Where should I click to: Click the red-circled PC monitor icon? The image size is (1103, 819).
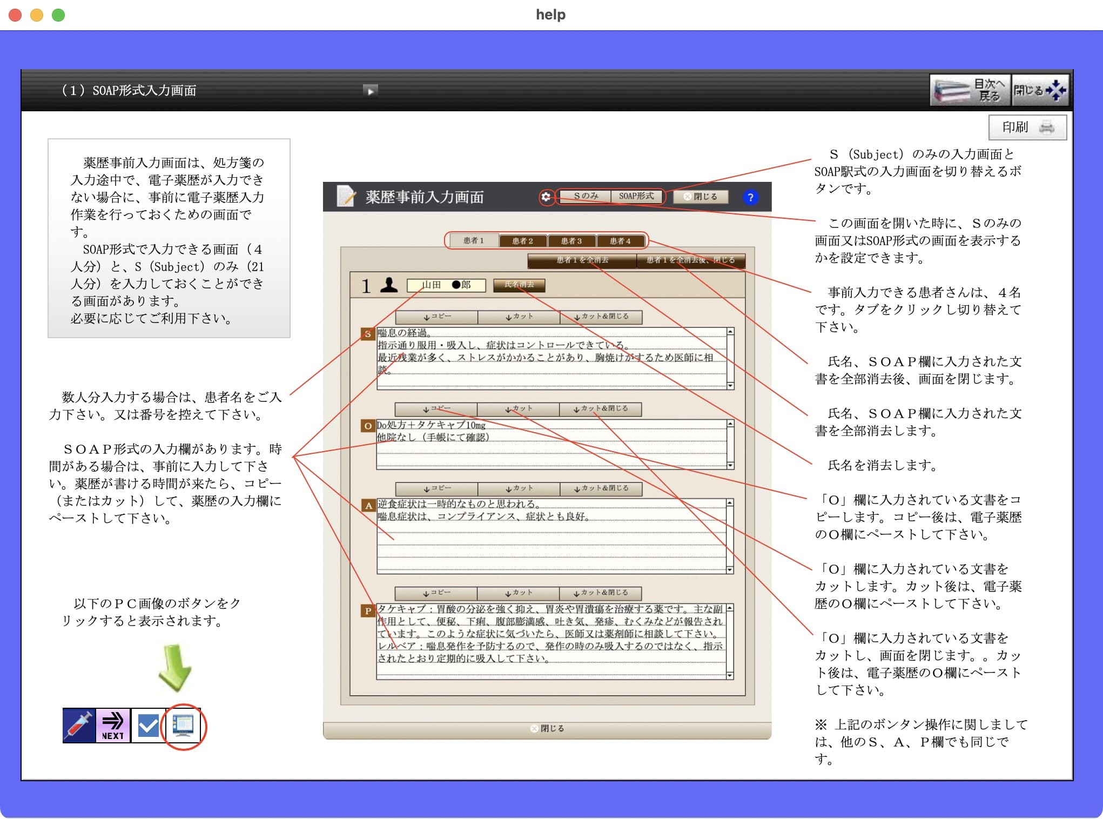pyautogui.click(x=182, y=726)
